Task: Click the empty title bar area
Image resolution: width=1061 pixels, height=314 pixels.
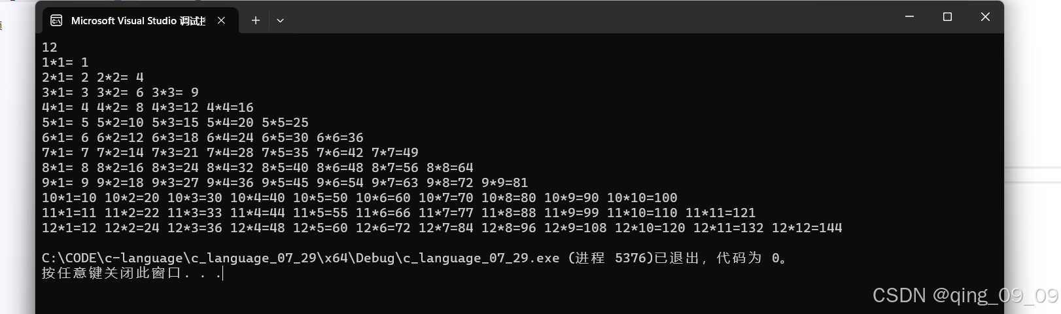Action: click(x=589, y=17)
